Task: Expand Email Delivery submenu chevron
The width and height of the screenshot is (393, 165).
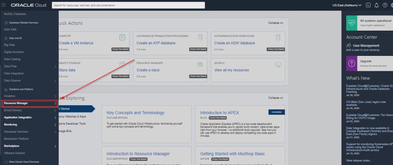Action: coord(55,111)
